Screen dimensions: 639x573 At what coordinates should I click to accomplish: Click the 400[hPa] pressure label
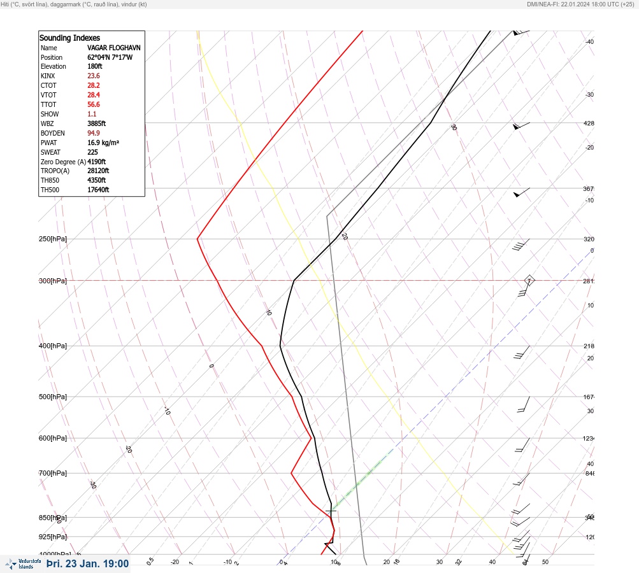click(53, 346)
